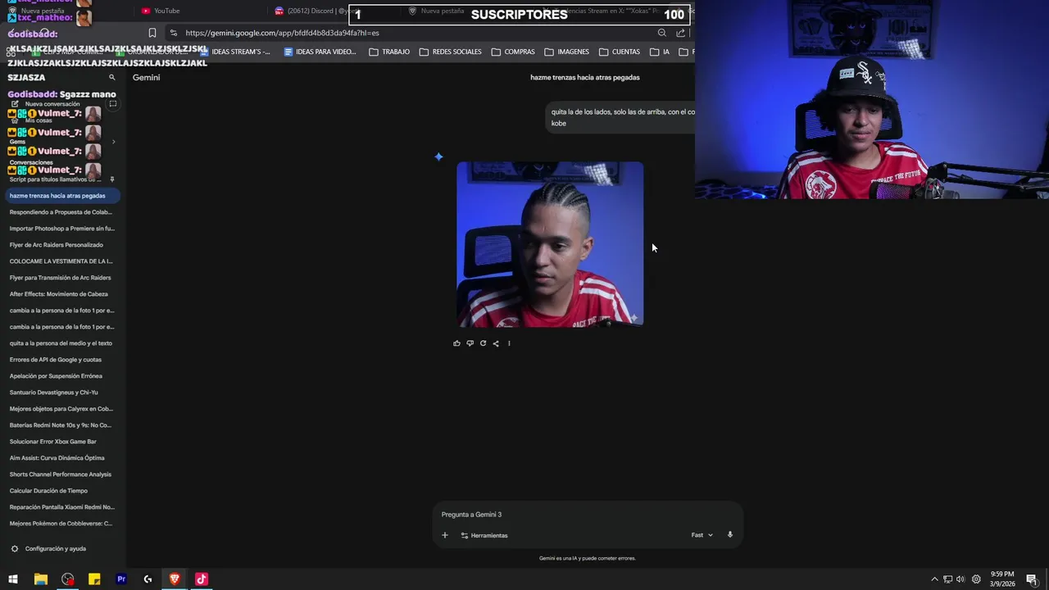Open the IA bookmarks folder
This screenshot has height=590, width=1049.
pyautogui.click(x=660, y=52)
